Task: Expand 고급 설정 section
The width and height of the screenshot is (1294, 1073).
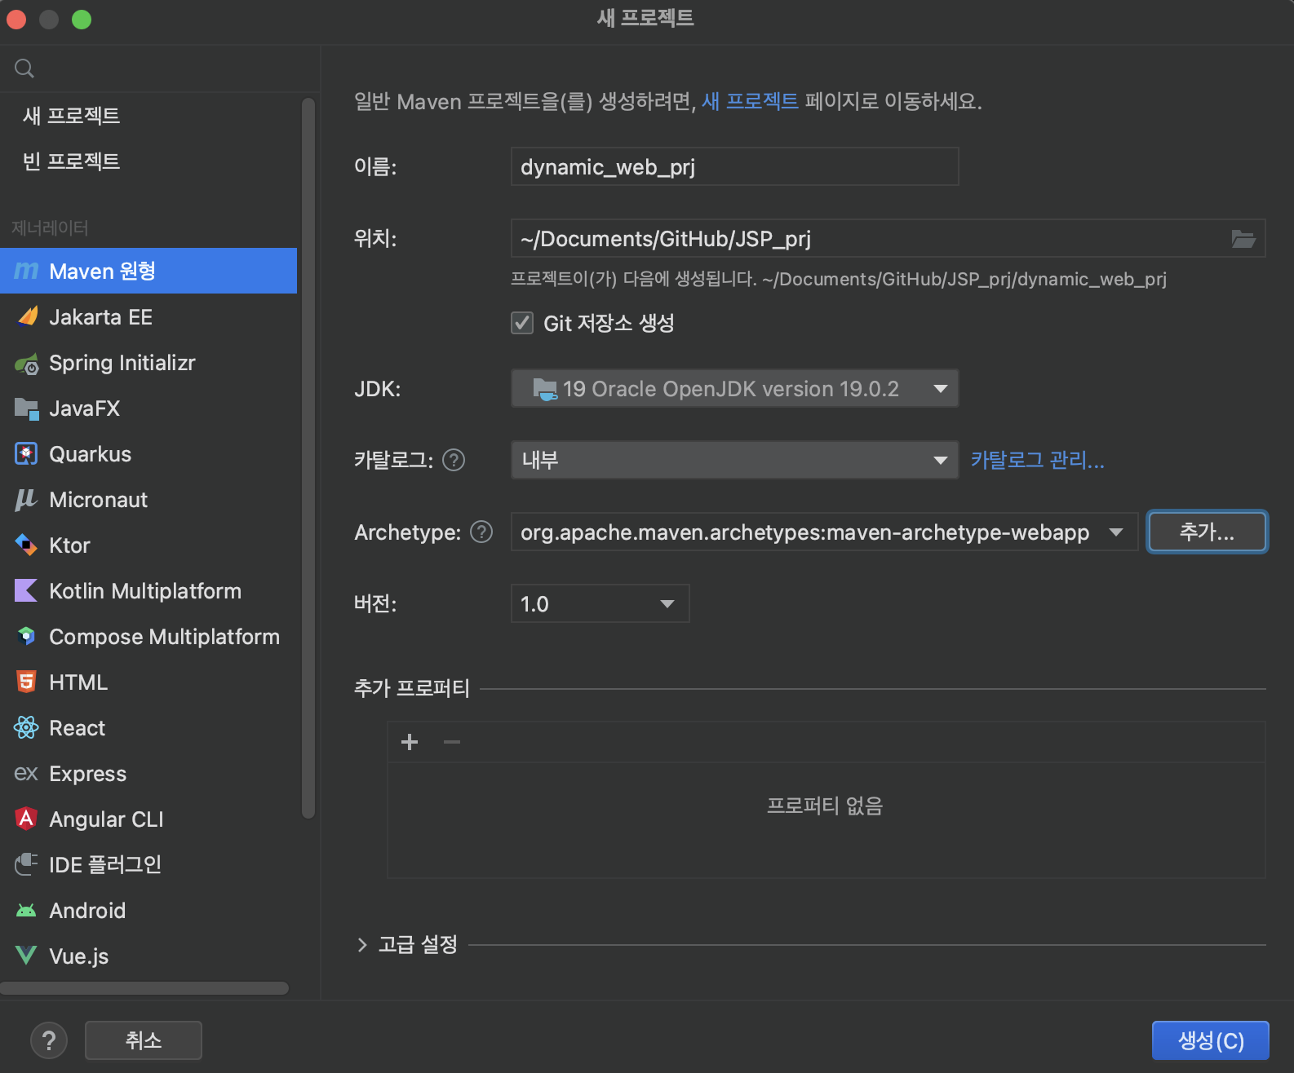Action: click(361, 944)
